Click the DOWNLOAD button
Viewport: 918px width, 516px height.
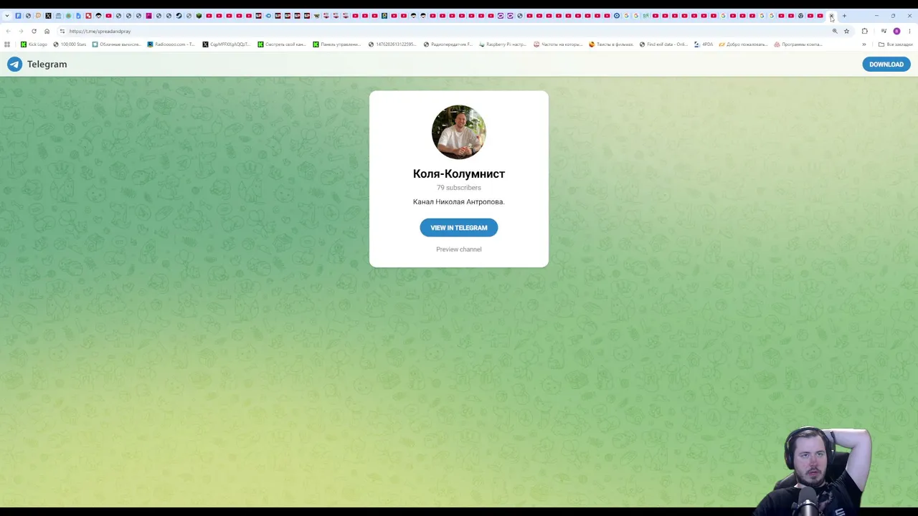[886, 64]
